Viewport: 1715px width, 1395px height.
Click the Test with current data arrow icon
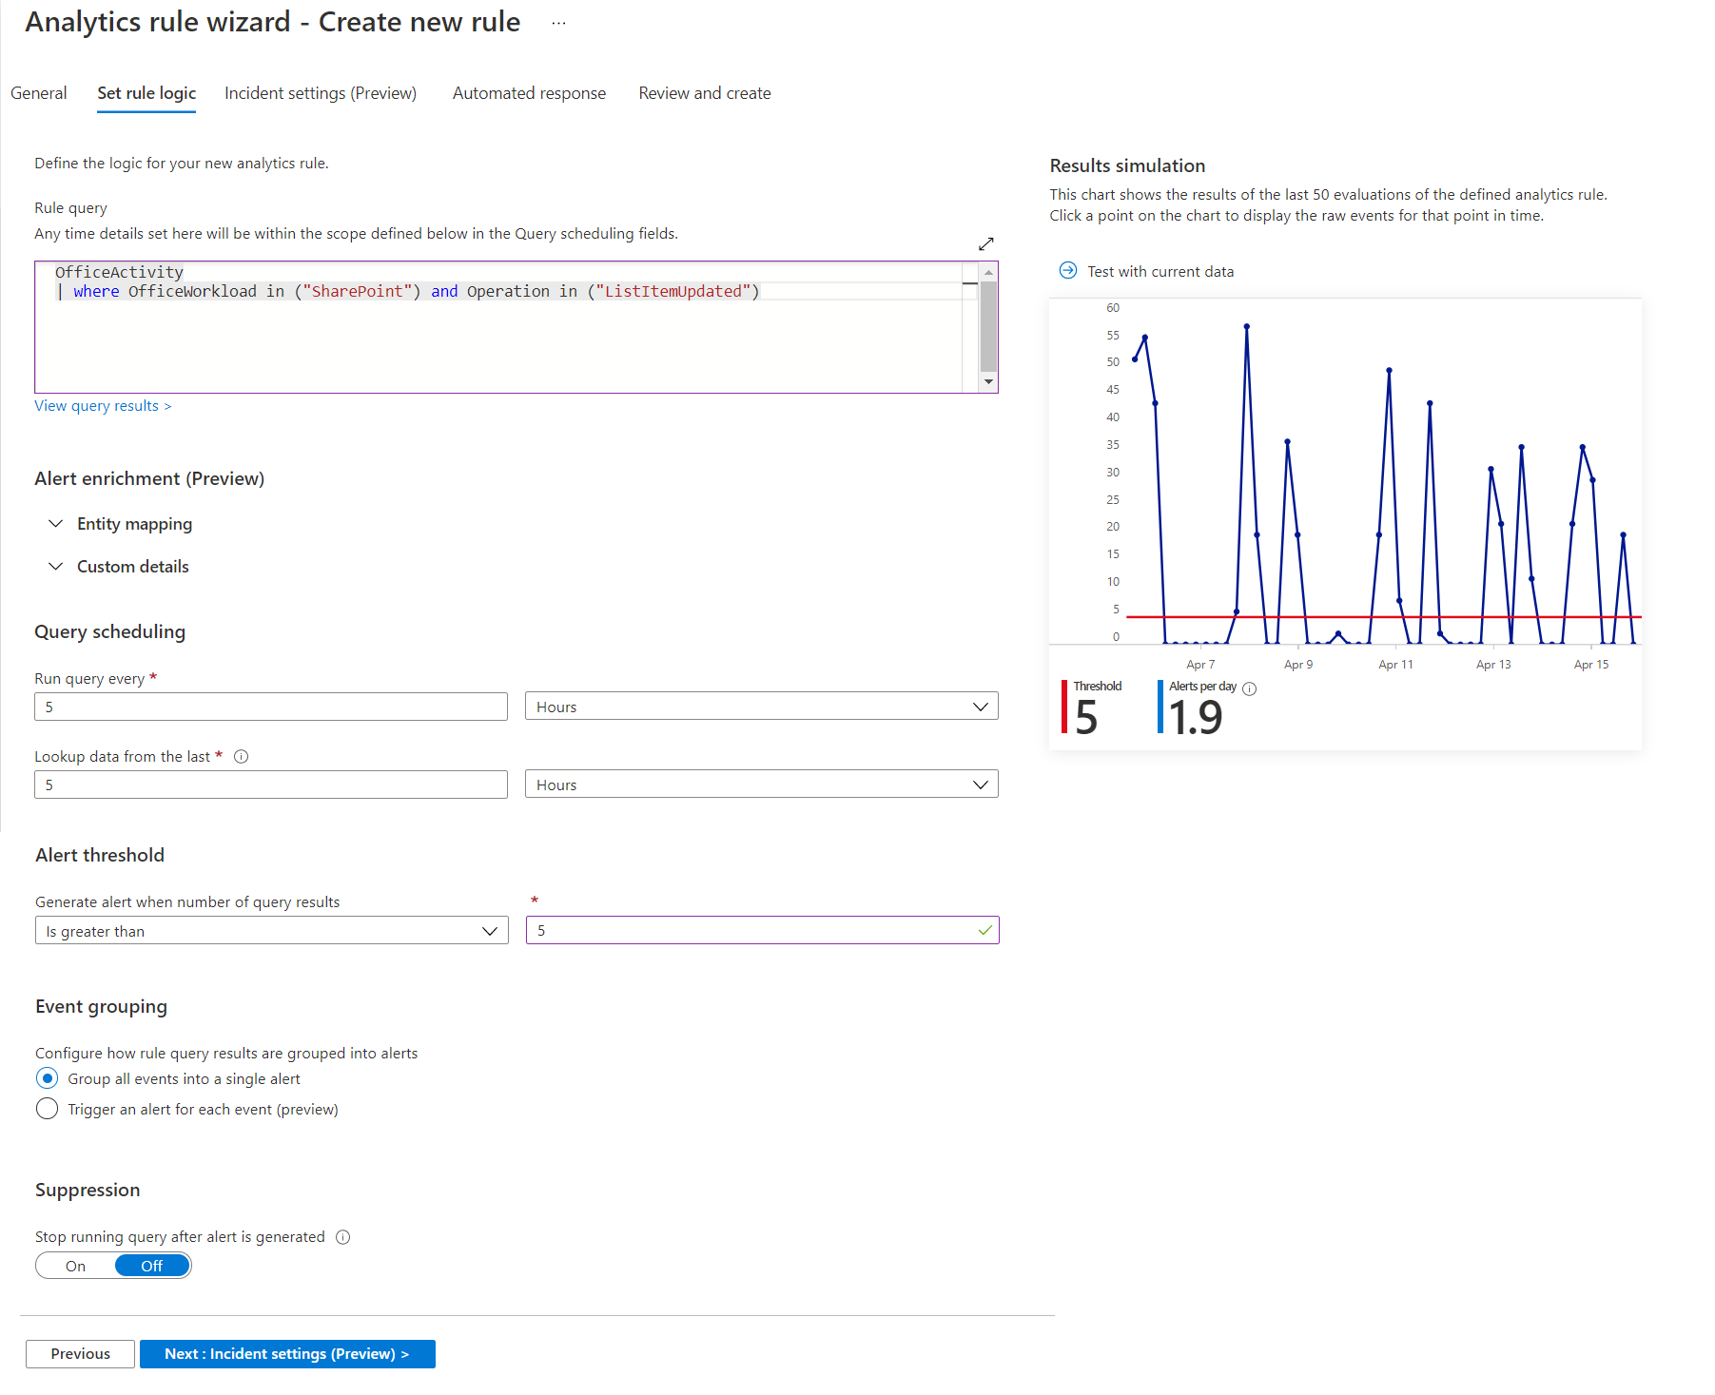tap(1068, 271)
